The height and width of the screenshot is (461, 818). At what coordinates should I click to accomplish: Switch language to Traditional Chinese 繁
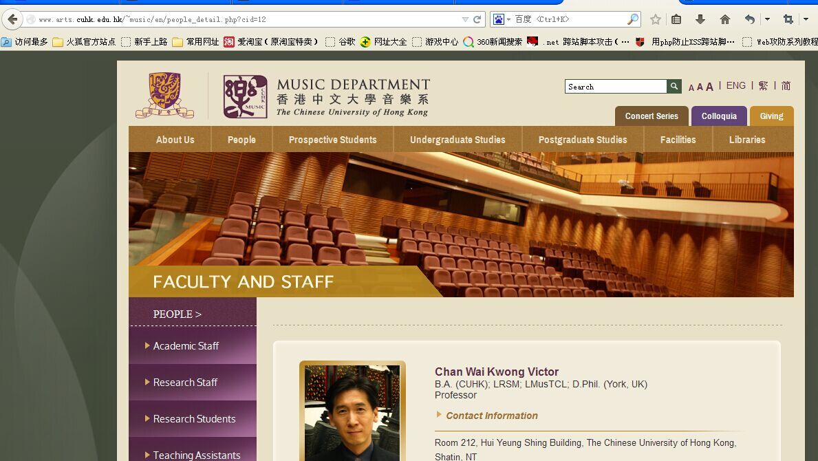pyautogui.click(x=763, y=85)
